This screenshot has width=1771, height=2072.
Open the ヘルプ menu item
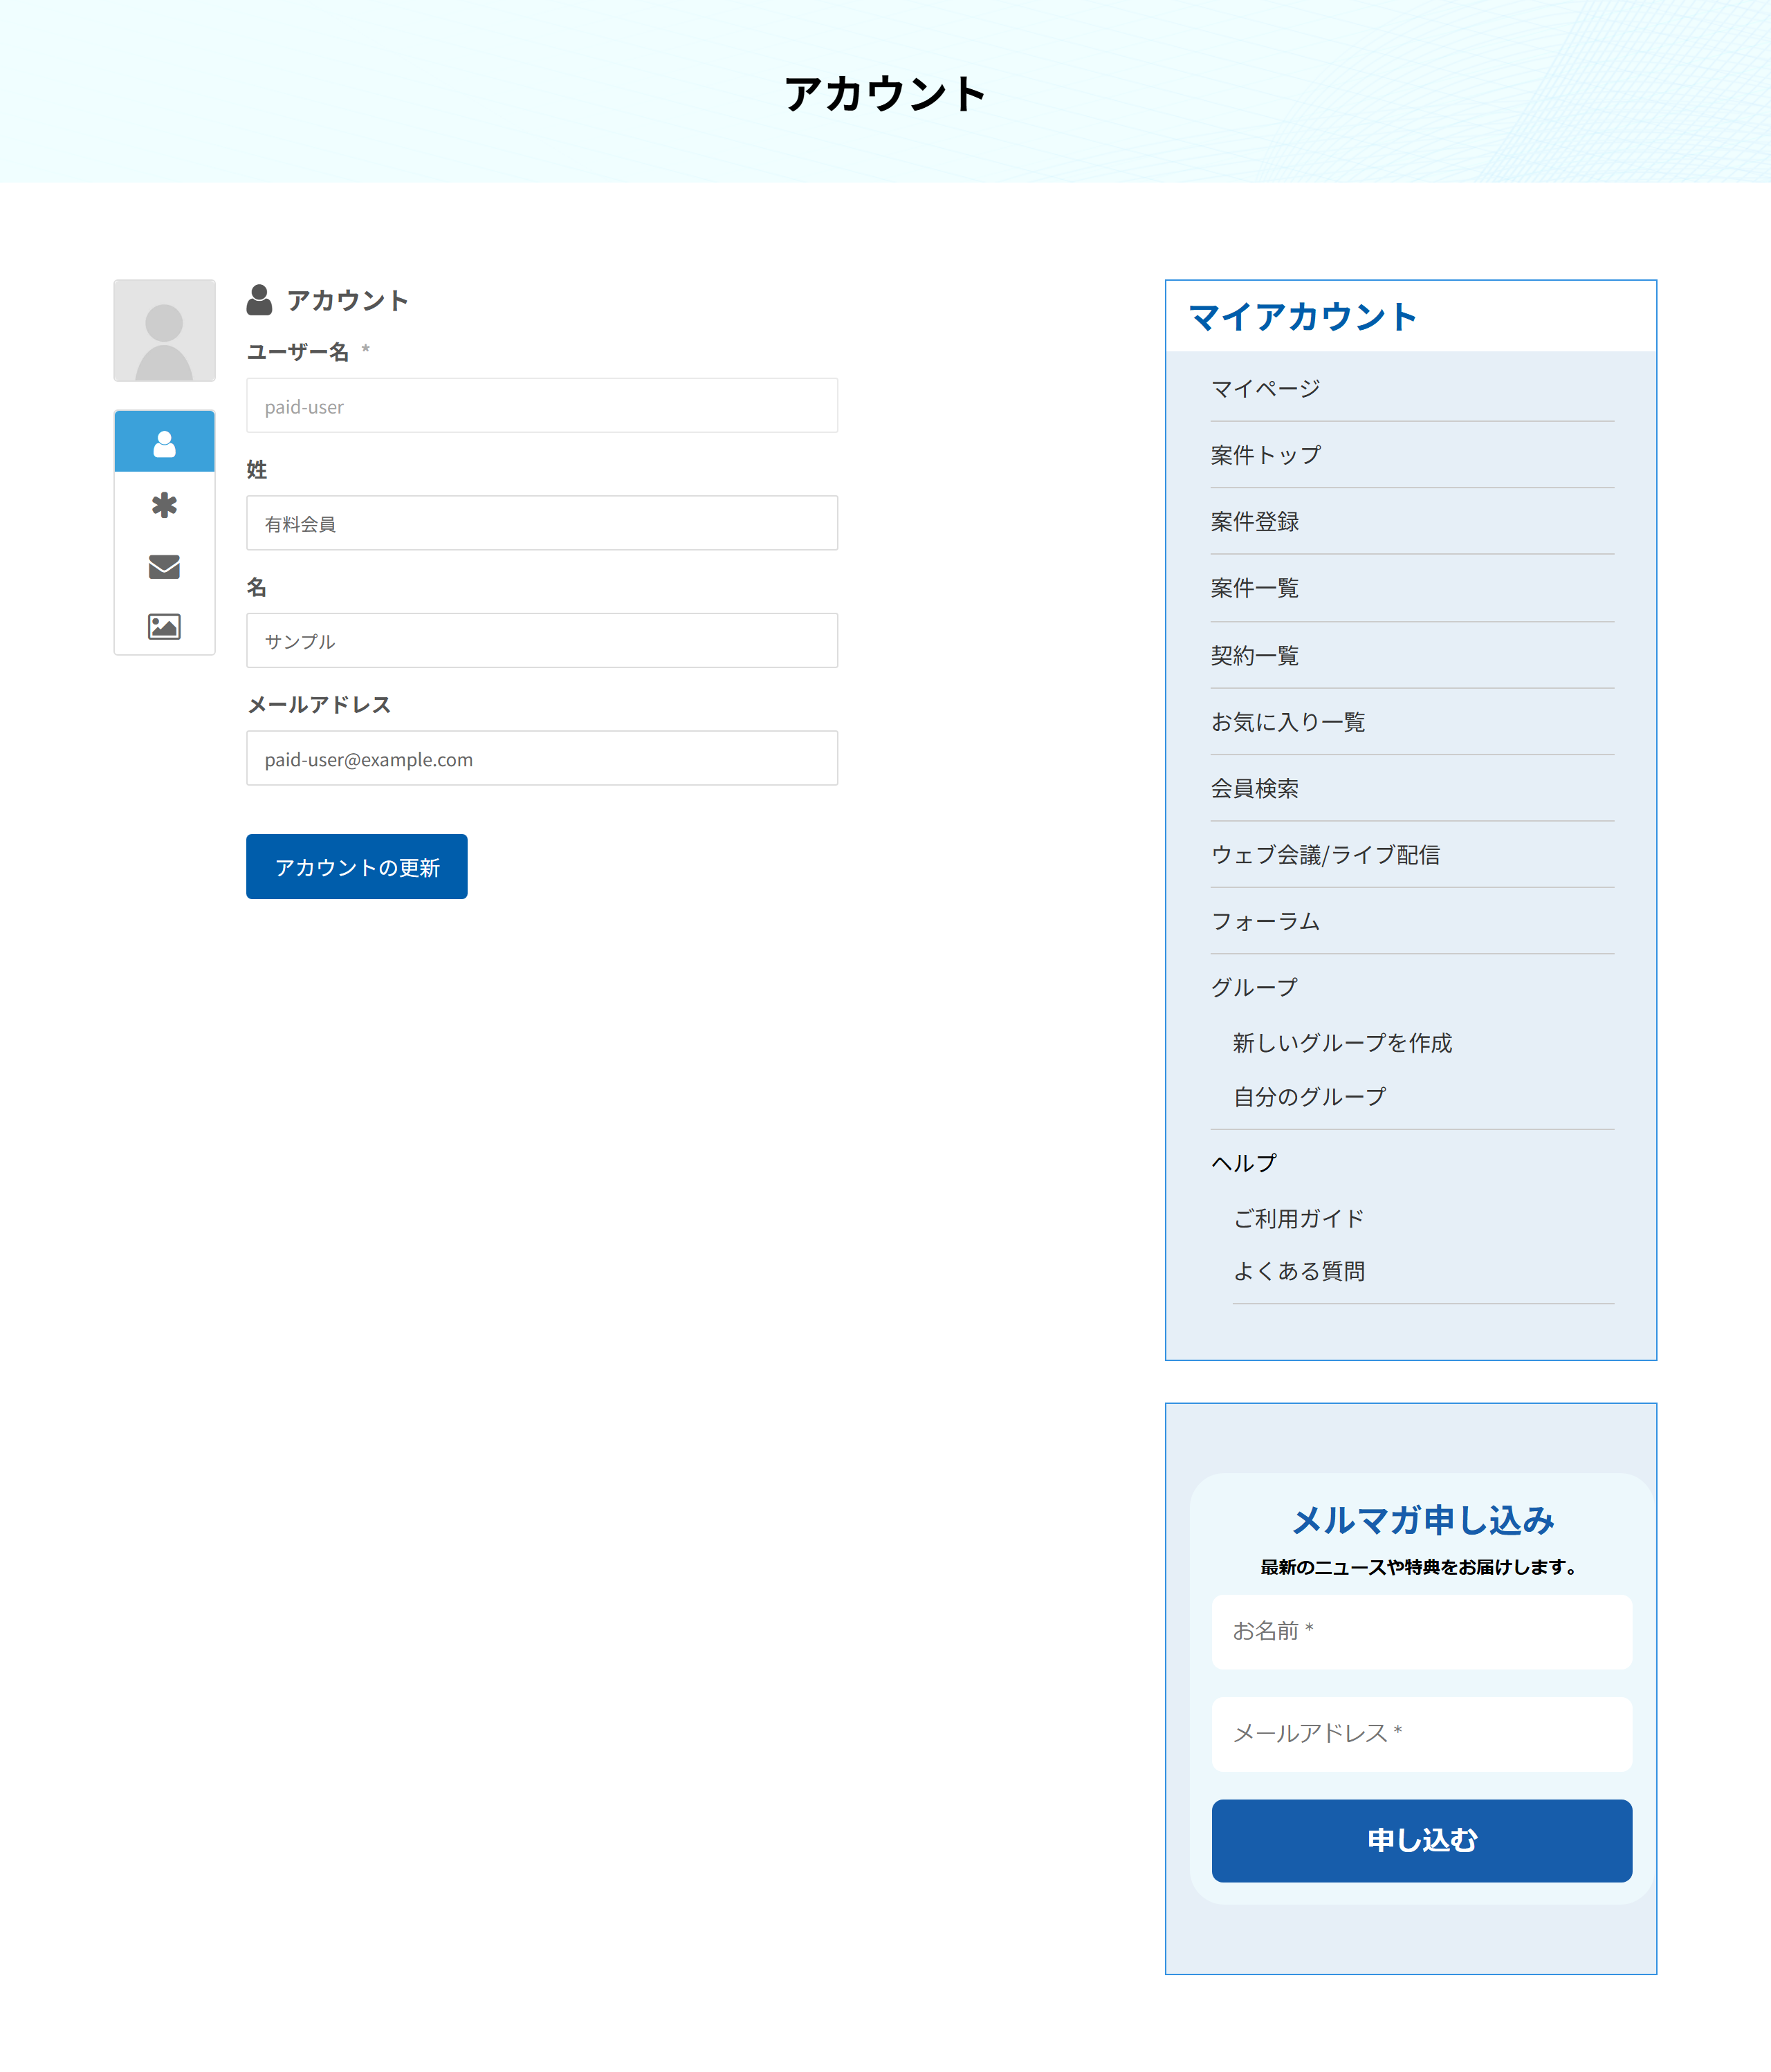click(x=1244, y=1163)
